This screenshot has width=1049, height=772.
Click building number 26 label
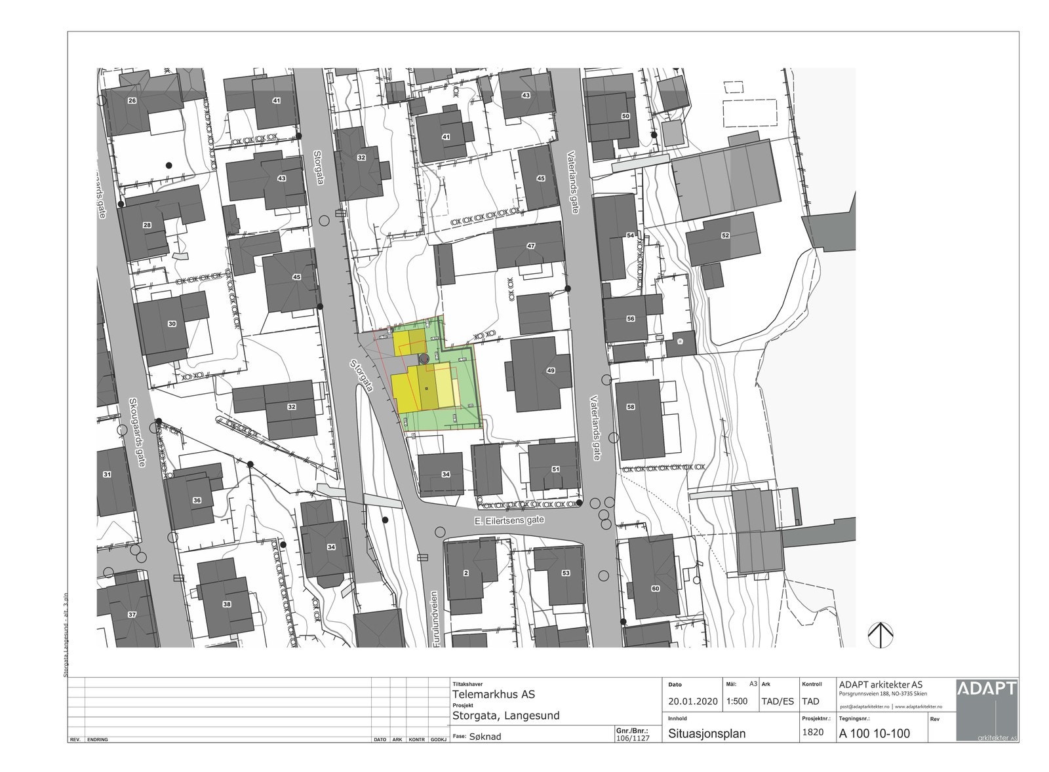(132, 100)
